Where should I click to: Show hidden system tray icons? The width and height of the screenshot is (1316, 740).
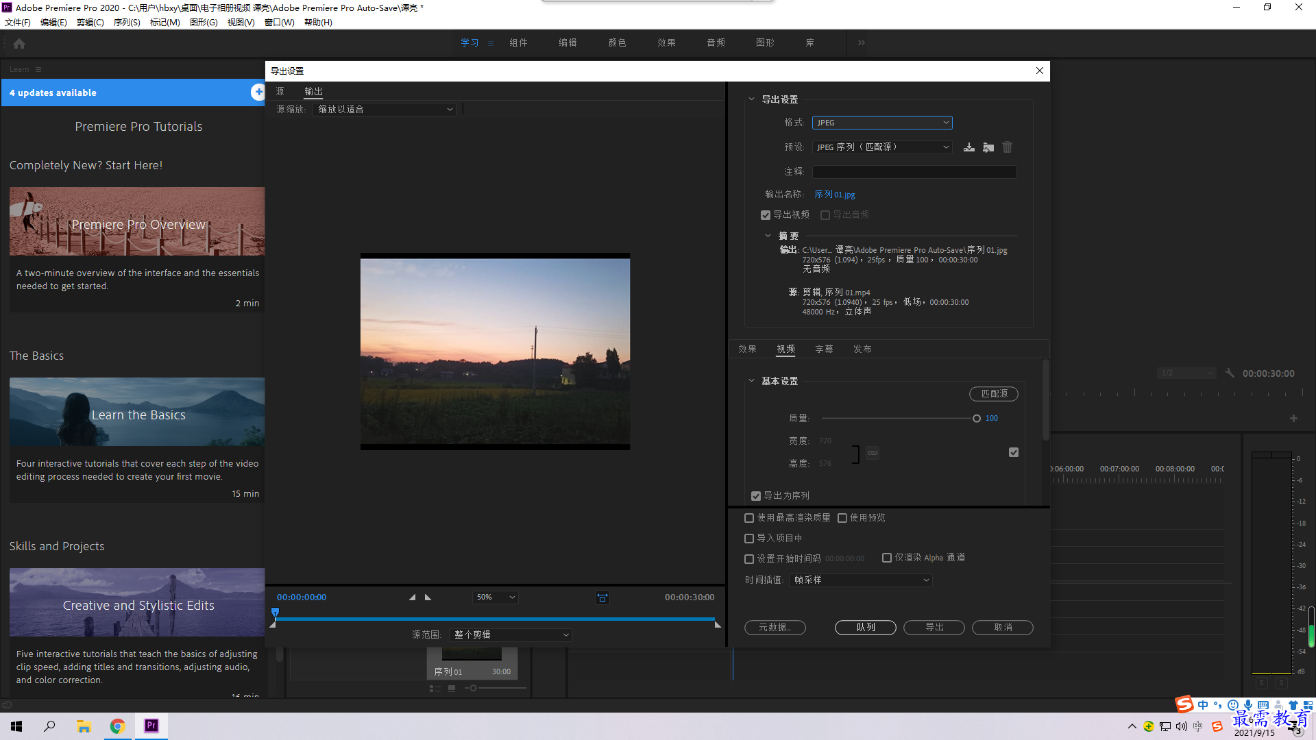tap(1132, 726)
